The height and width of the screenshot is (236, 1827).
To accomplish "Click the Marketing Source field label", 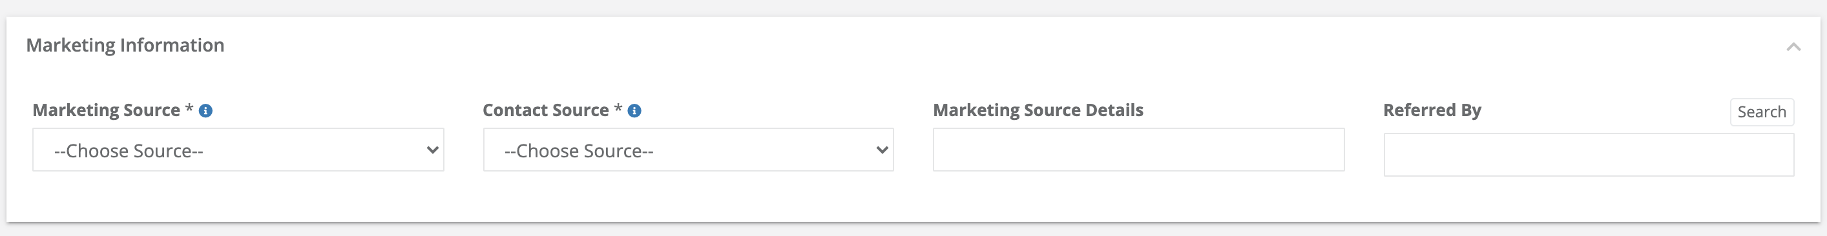I will coord(107,110).
